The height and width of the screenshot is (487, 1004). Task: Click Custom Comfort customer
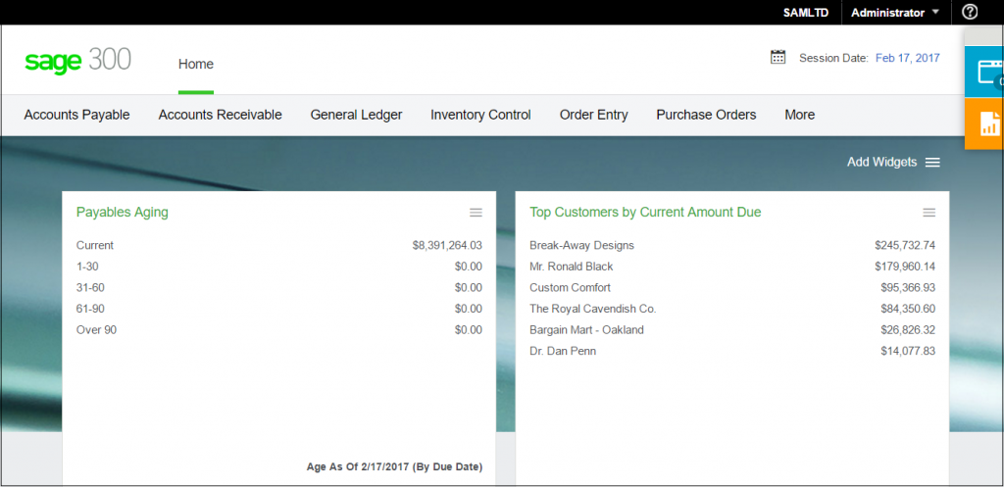pos(570,287)
